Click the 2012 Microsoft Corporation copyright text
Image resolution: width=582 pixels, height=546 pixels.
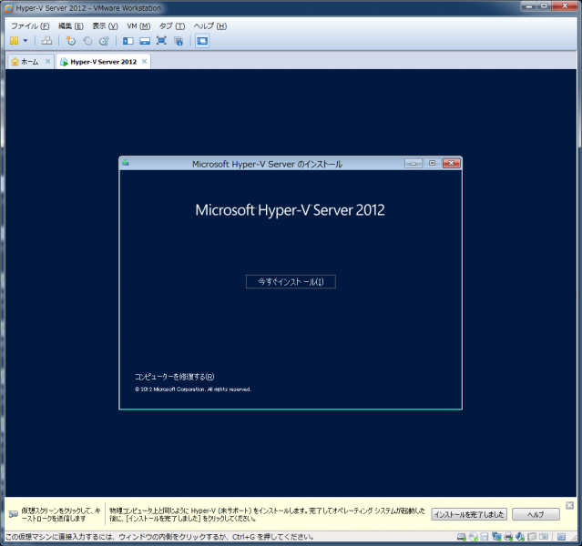[193, 389]
